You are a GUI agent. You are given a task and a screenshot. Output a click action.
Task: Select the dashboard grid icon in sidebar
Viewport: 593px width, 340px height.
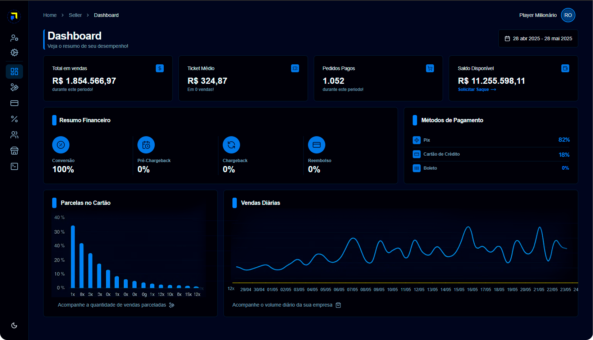tap(14, 72)
